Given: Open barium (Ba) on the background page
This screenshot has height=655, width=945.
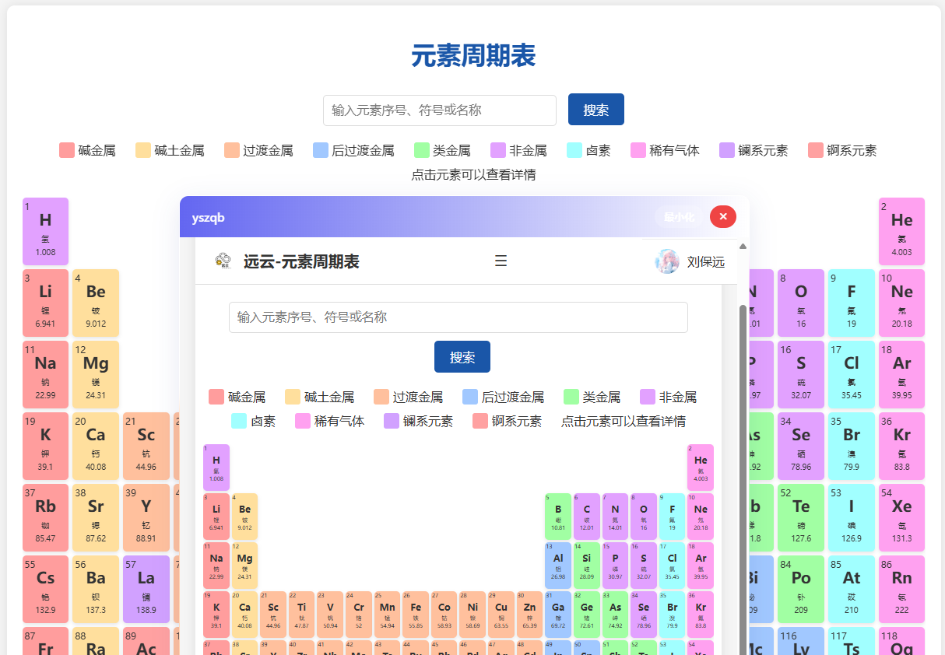Looking at the screenshot, I should pos(96,589).
